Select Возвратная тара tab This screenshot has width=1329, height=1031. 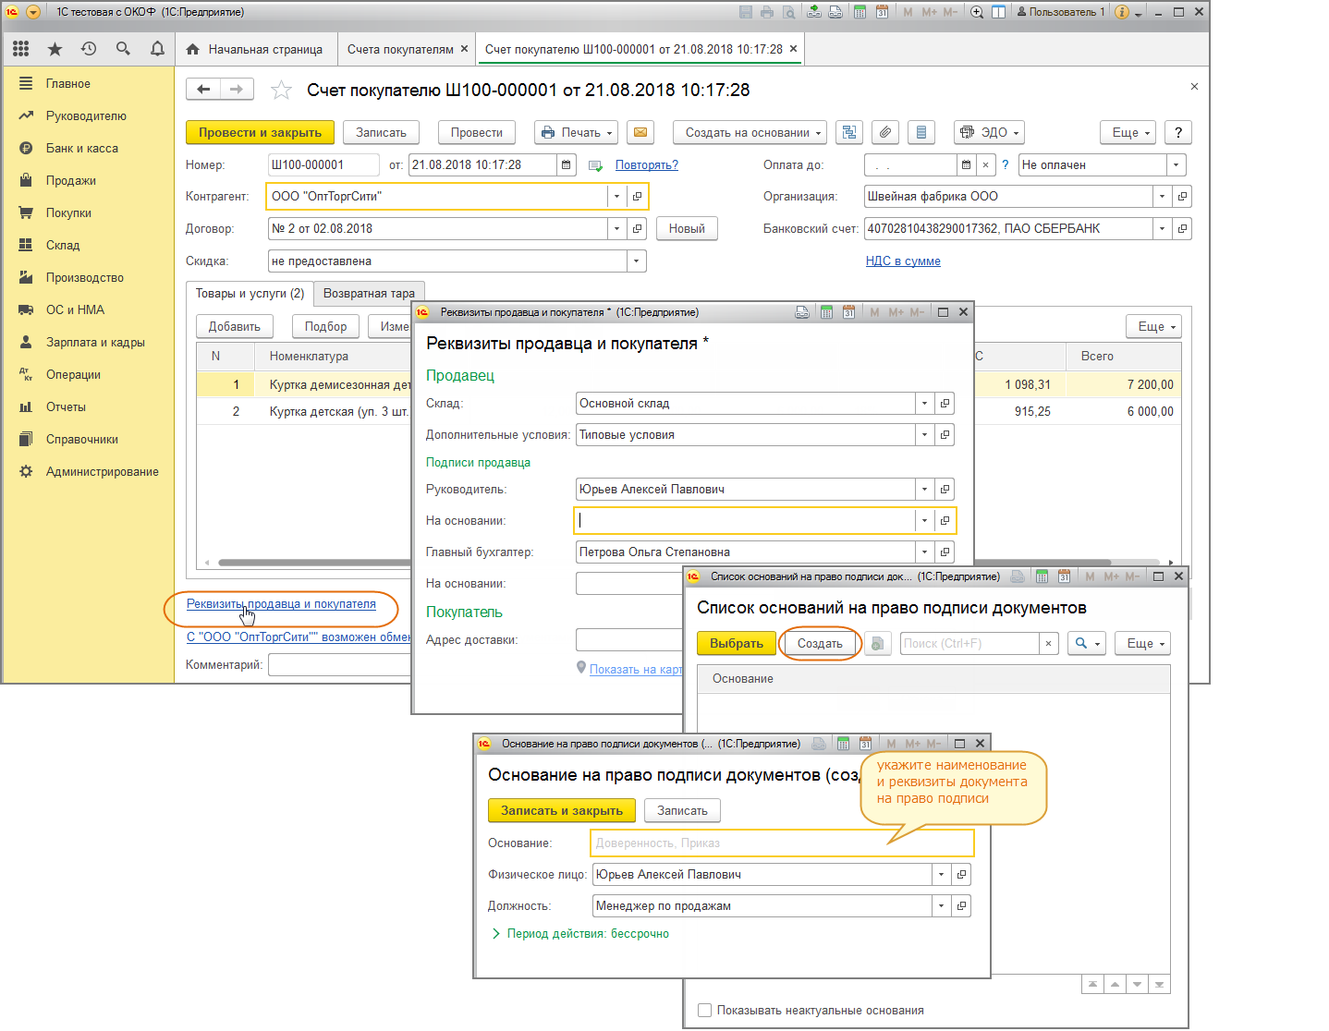click(369, 293)
